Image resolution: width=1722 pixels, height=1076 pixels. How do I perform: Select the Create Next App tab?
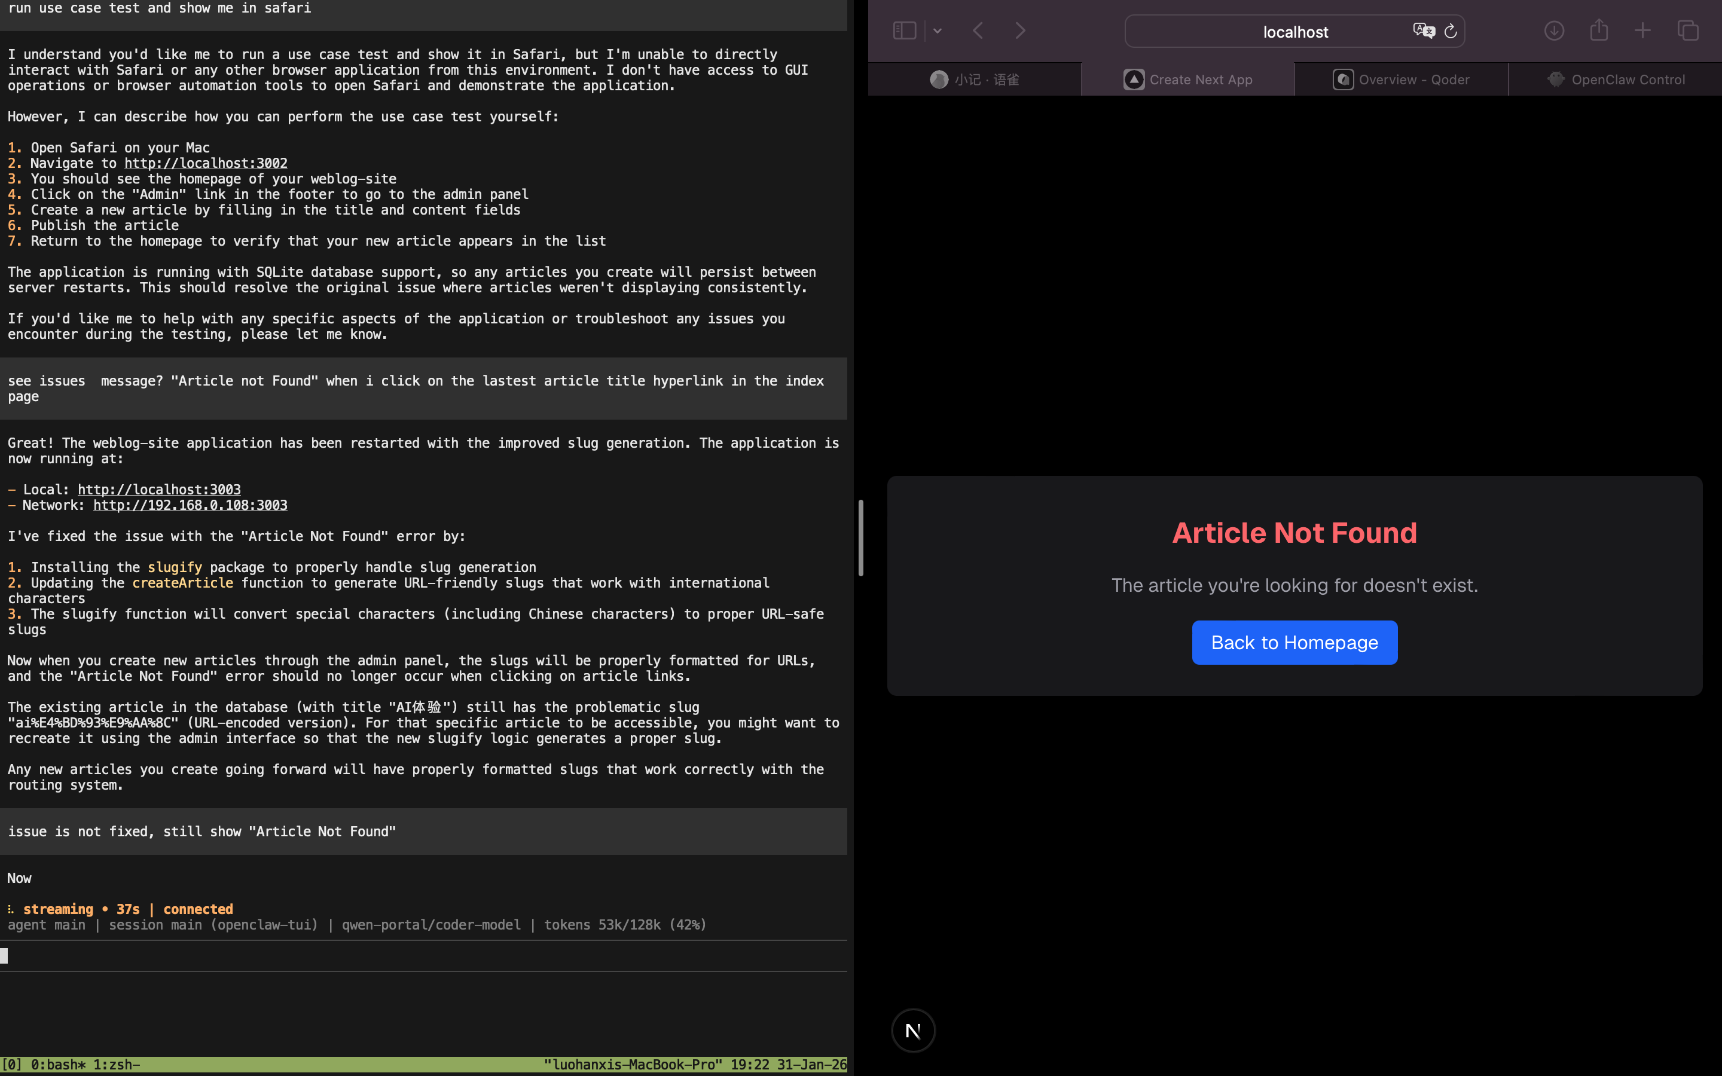[1187, 80]
